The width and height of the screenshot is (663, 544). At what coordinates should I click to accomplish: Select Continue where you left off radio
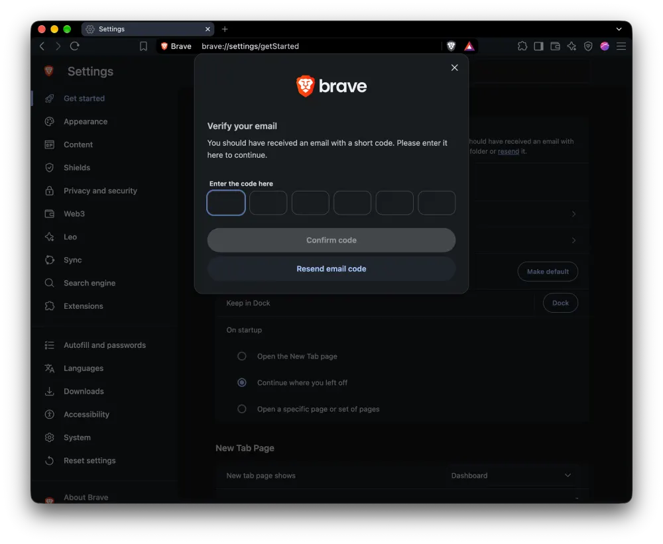tap(242, 382)
